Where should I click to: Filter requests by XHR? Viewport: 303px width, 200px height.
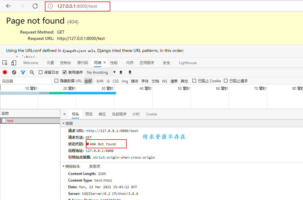pos(100,81)
